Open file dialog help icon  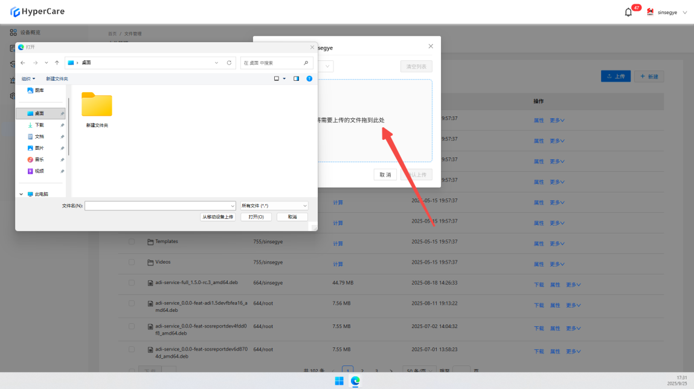pyautogui.click(x=309, y=78)
